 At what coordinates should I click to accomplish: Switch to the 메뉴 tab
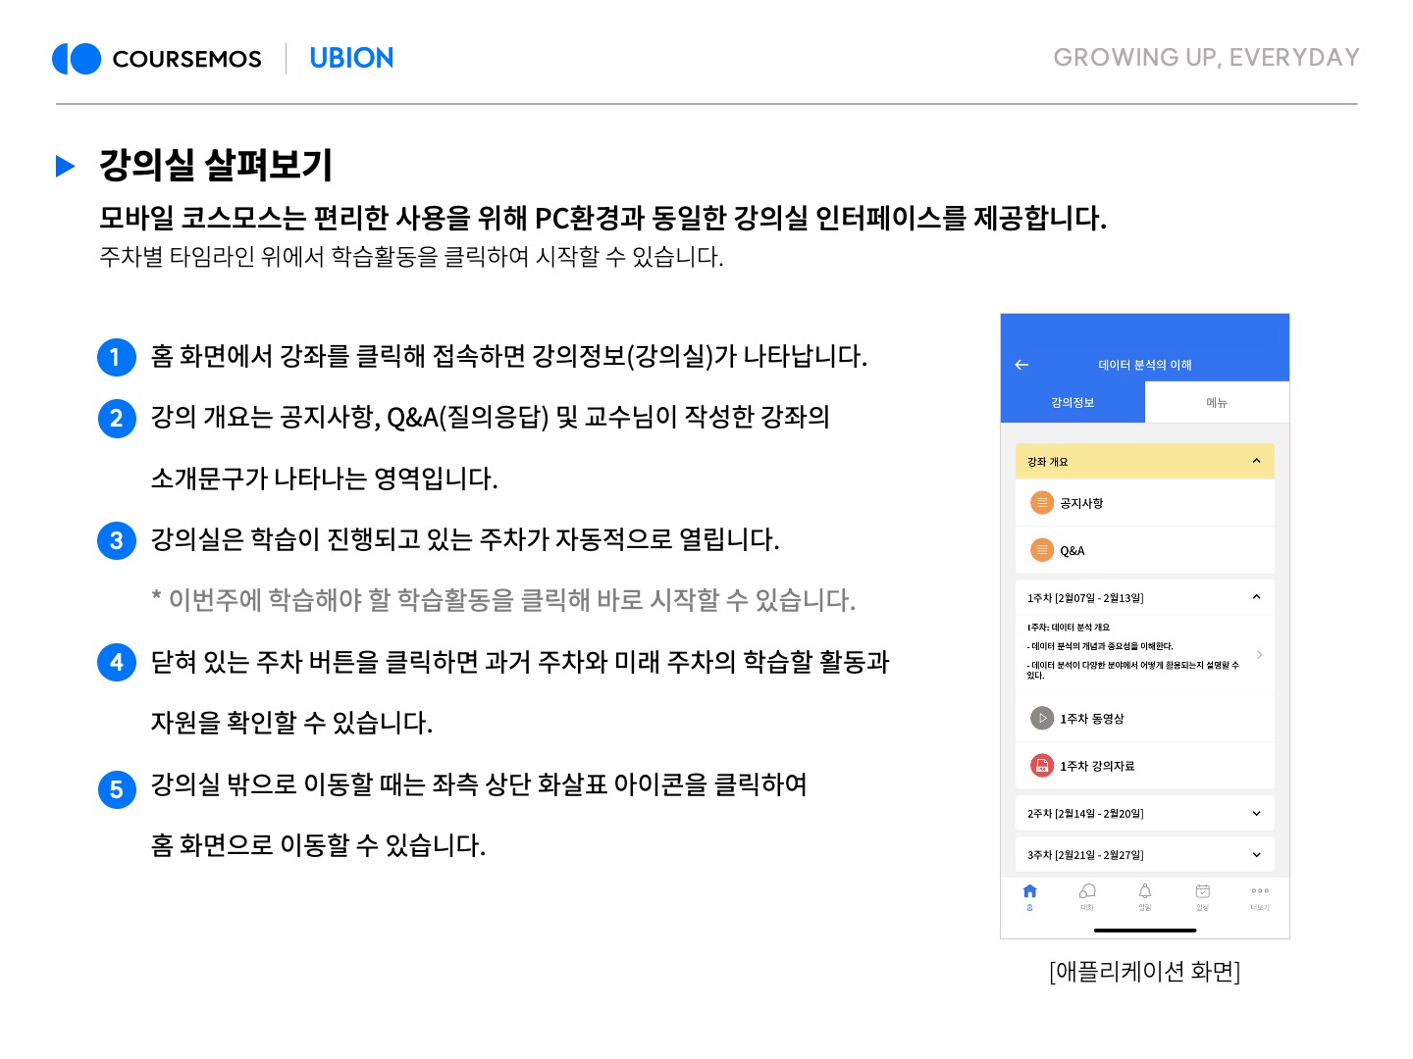click(x=1217, y=403)
